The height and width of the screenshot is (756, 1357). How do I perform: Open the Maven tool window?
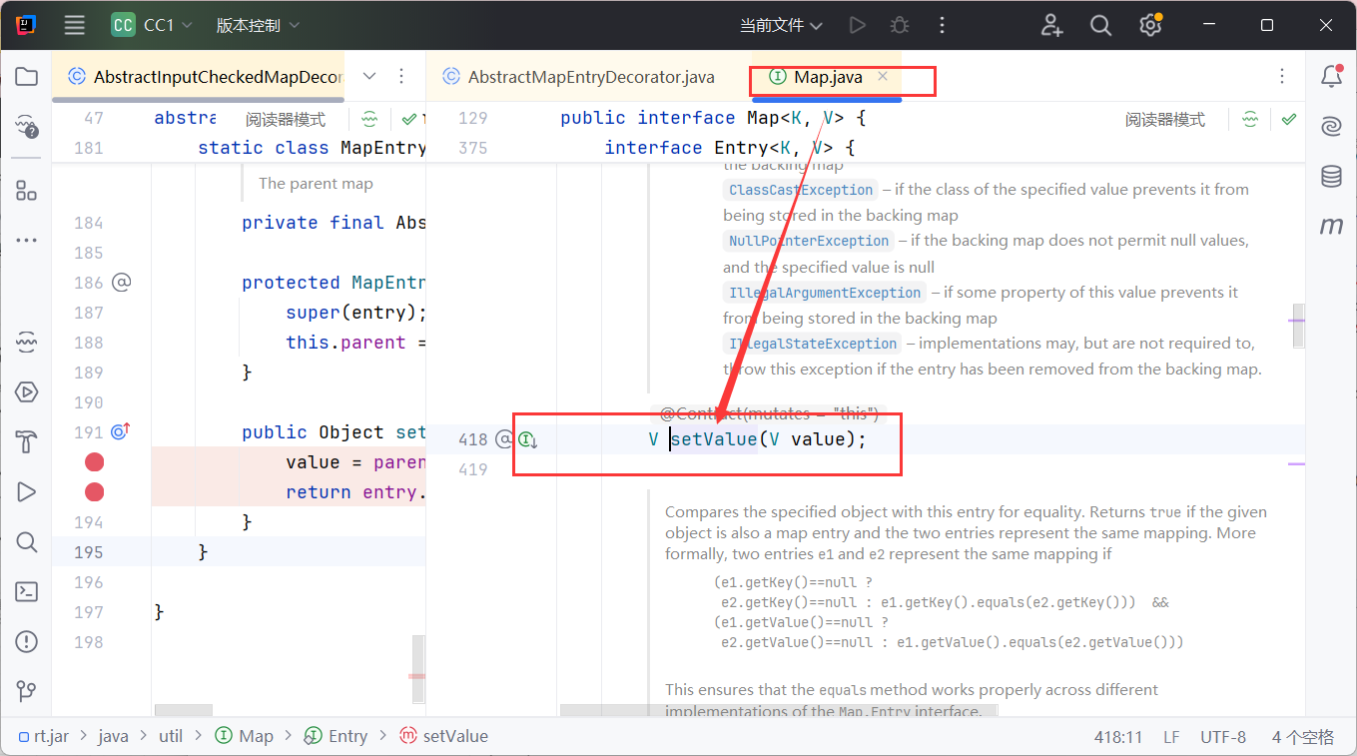click(x=1331, y=227)
